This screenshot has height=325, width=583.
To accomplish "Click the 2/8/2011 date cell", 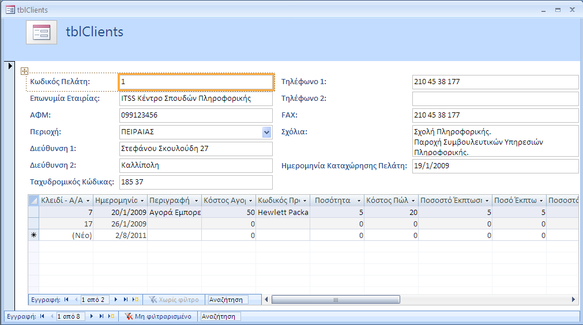I will [120, 235].
